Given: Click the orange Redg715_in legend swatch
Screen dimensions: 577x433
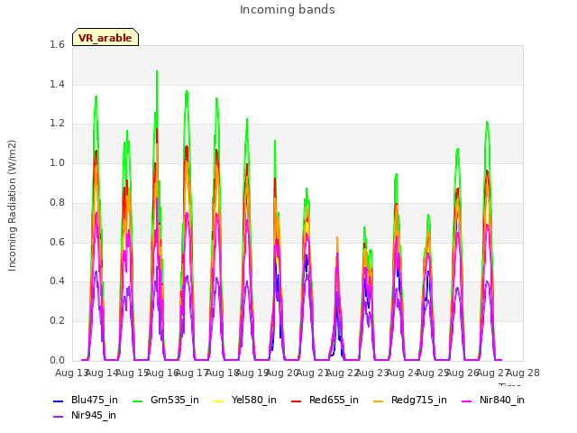Looking at the screenshot, I should point(379,401).
